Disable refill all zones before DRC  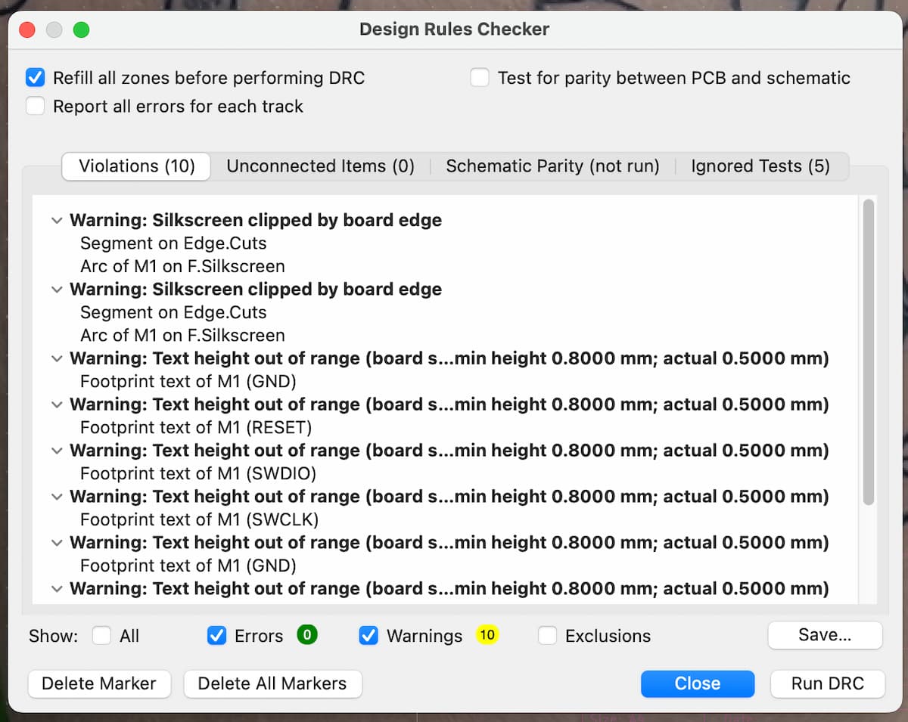point(36,78)
